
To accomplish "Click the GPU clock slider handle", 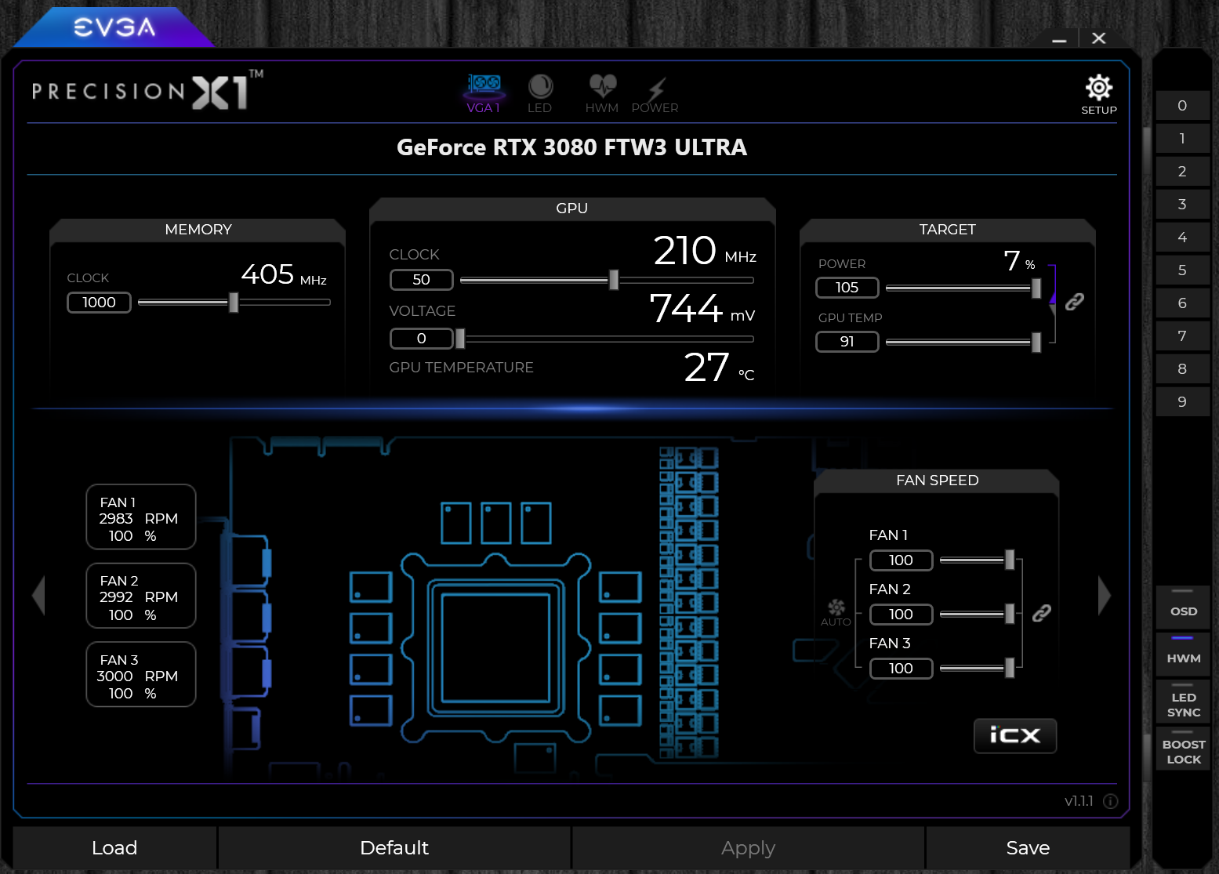I will tap(614, 280).
